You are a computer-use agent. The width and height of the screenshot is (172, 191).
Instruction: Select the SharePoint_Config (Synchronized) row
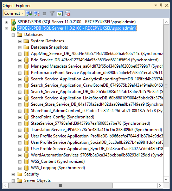pyautogui.click(x=63, y=117)
